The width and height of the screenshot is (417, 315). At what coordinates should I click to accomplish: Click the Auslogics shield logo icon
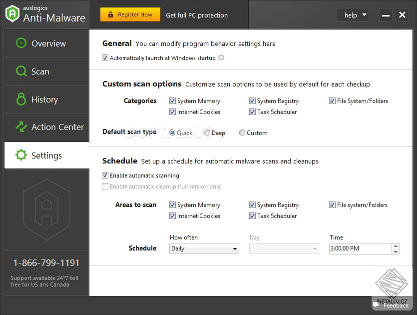click(12, 13)
